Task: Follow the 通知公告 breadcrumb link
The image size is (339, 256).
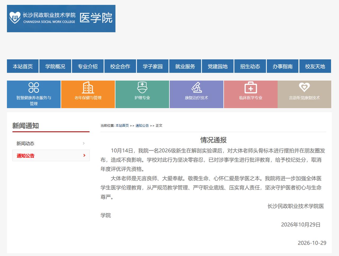Action: click(x=142, y=126)
